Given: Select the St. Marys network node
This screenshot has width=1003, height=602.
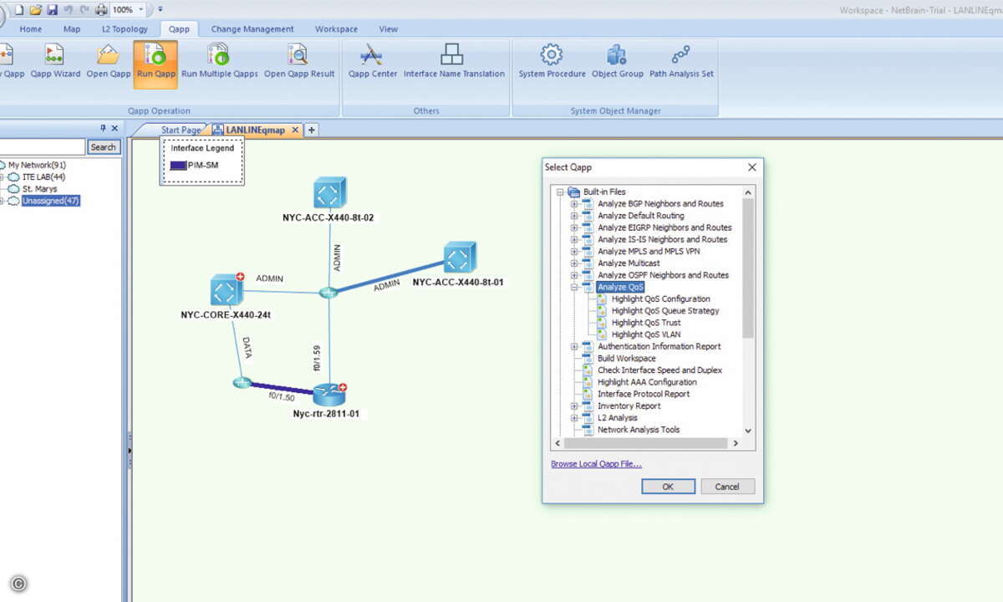Looking at the screenshot, I should [x=39, y=189].
